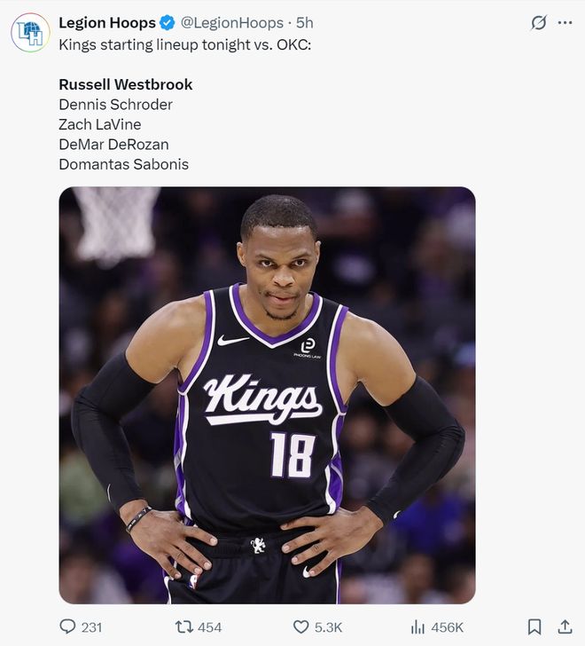Image resolution: width=585 pixels, height=646 pixels.
Task: Click the 5h post timestamp
Action: click(305, 22)
